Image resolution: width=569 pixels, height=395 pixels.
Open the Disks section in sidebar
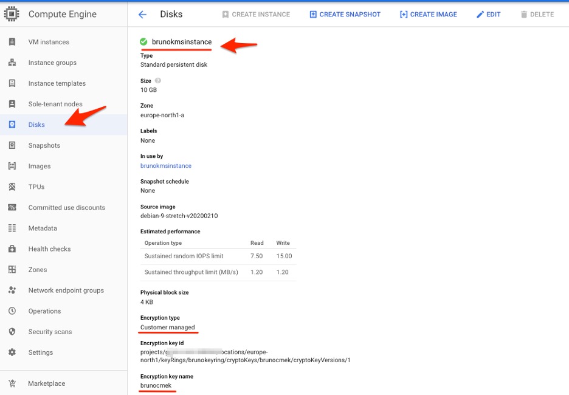tap(36, 125)
